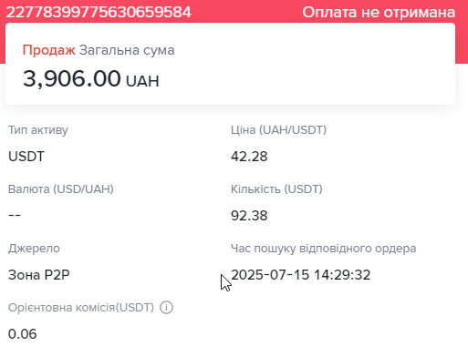Select the total amount 3,906.00 UAH

91,78
